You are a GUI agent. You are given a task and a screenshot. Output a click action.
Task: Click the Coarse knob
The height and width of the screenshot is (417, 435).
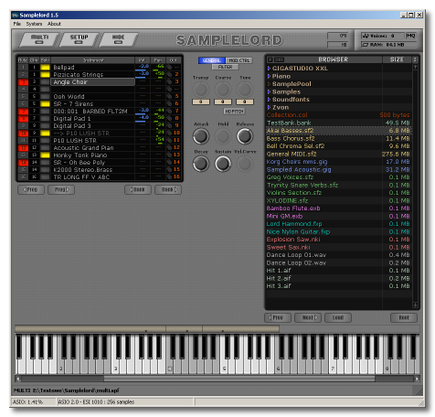[223, 90]
